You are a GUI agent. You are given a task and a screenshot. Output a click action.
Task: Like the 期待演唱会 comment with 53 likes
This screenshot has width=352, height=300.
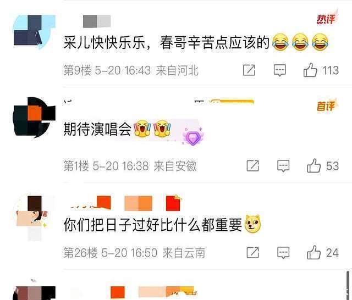pyautogui.click(x=313, y=166)
